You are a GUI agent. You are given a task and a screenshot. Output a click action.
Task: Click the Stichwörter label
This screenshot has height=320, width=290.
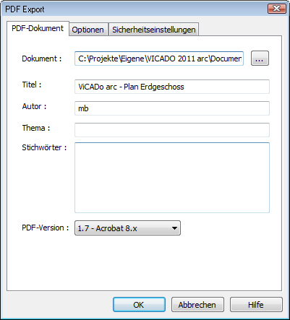(44, 147)
